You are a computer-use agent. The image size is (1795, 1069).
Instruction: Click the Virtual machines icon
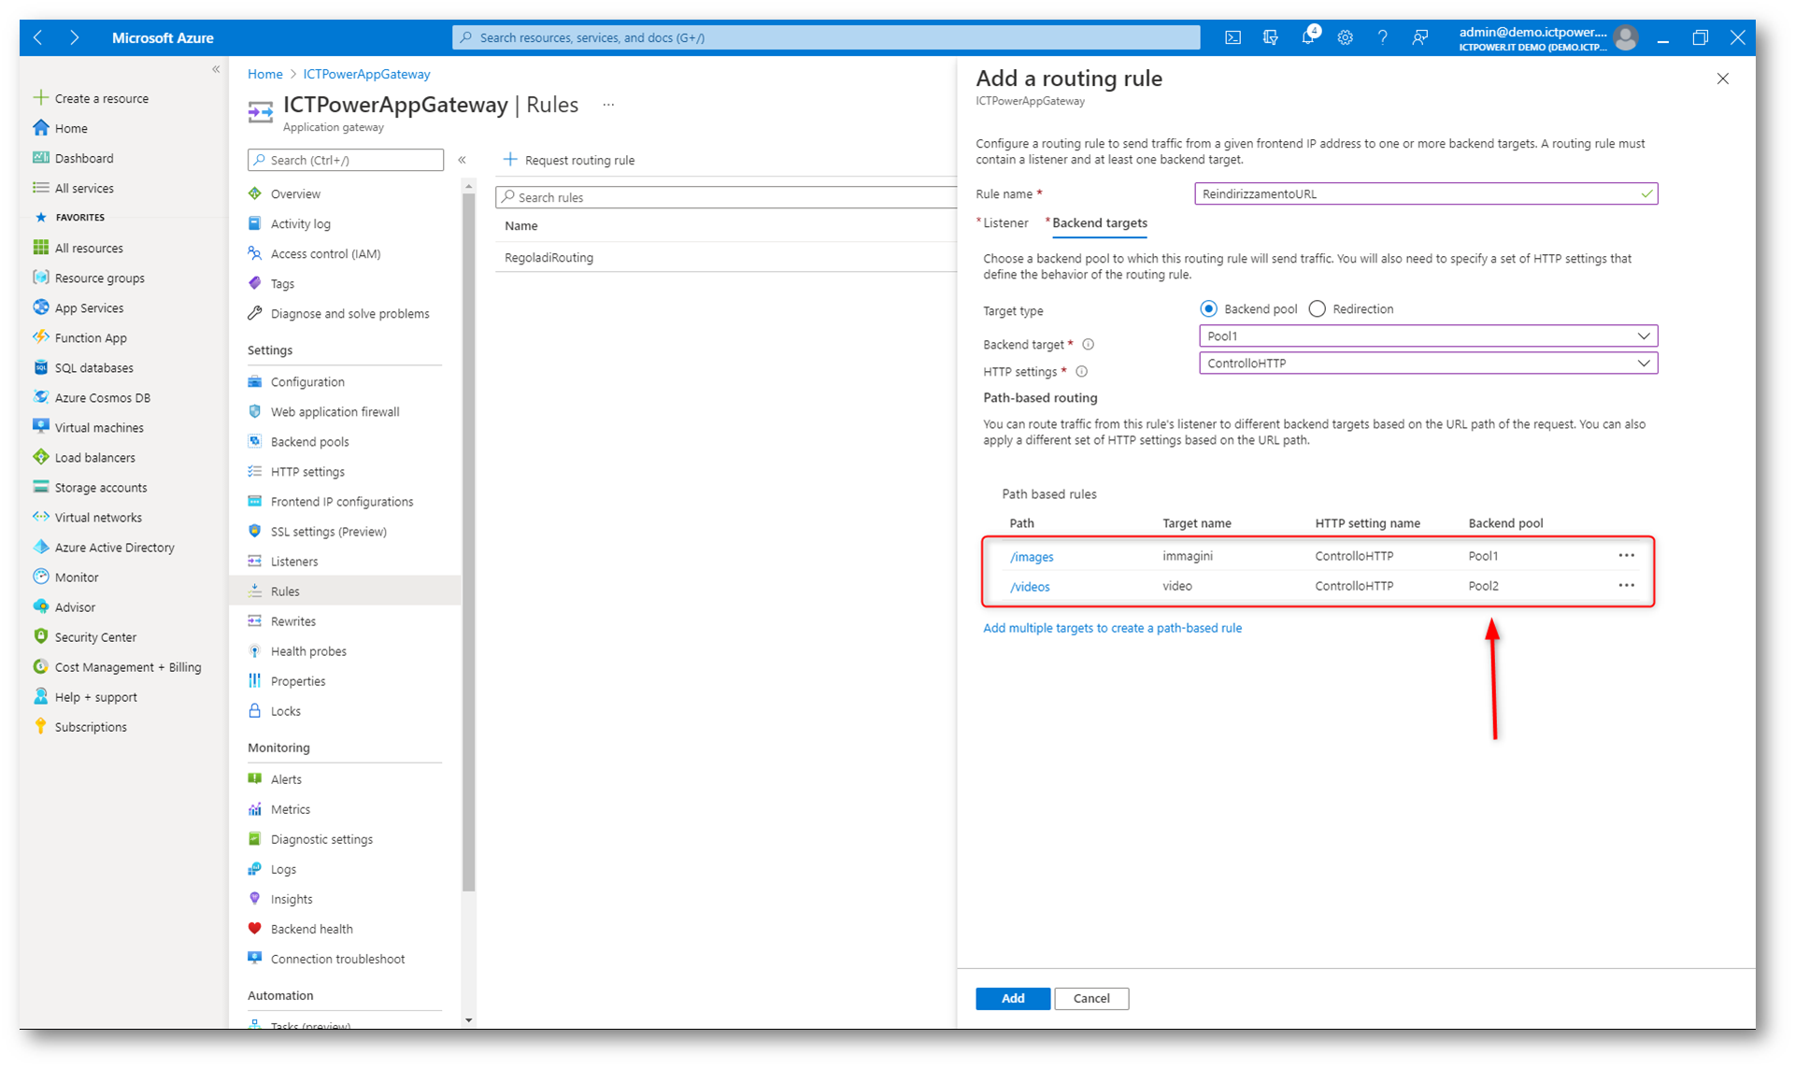(40, 426)
